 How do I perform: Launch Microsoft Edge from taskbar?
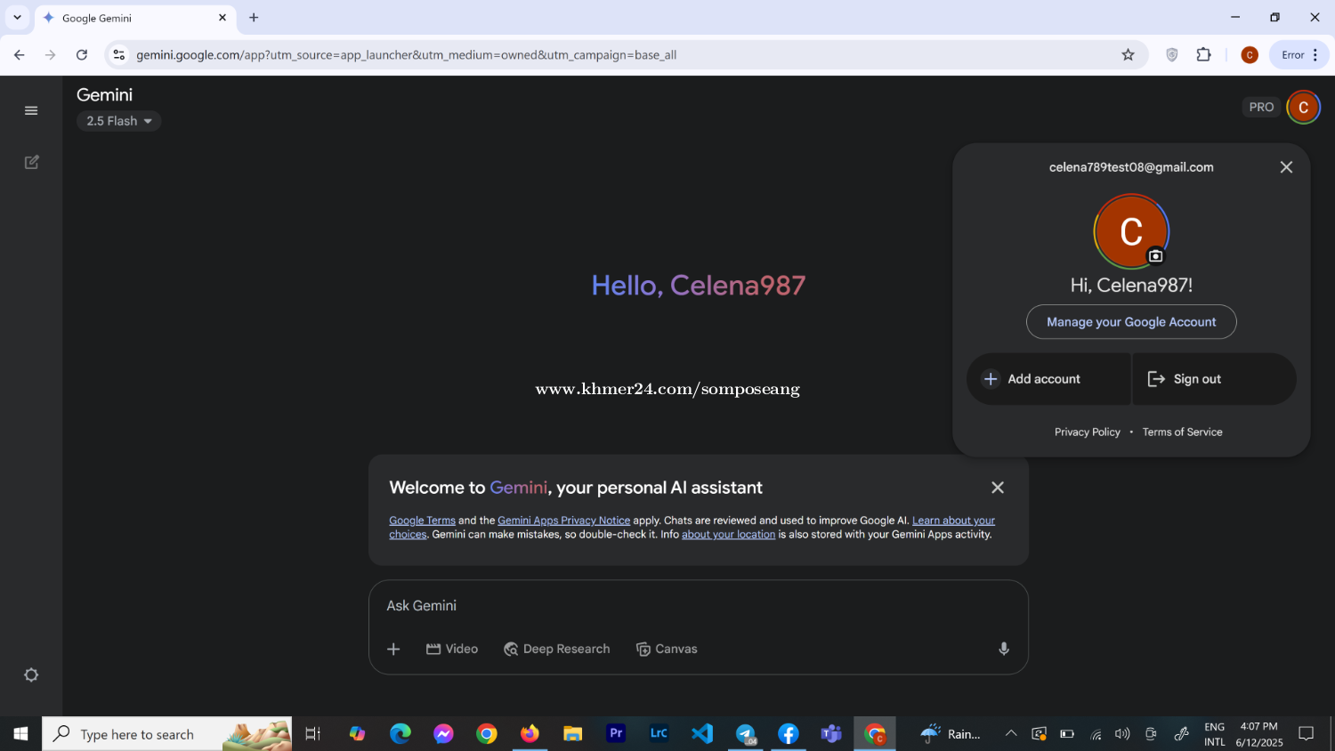click(400, 734)
